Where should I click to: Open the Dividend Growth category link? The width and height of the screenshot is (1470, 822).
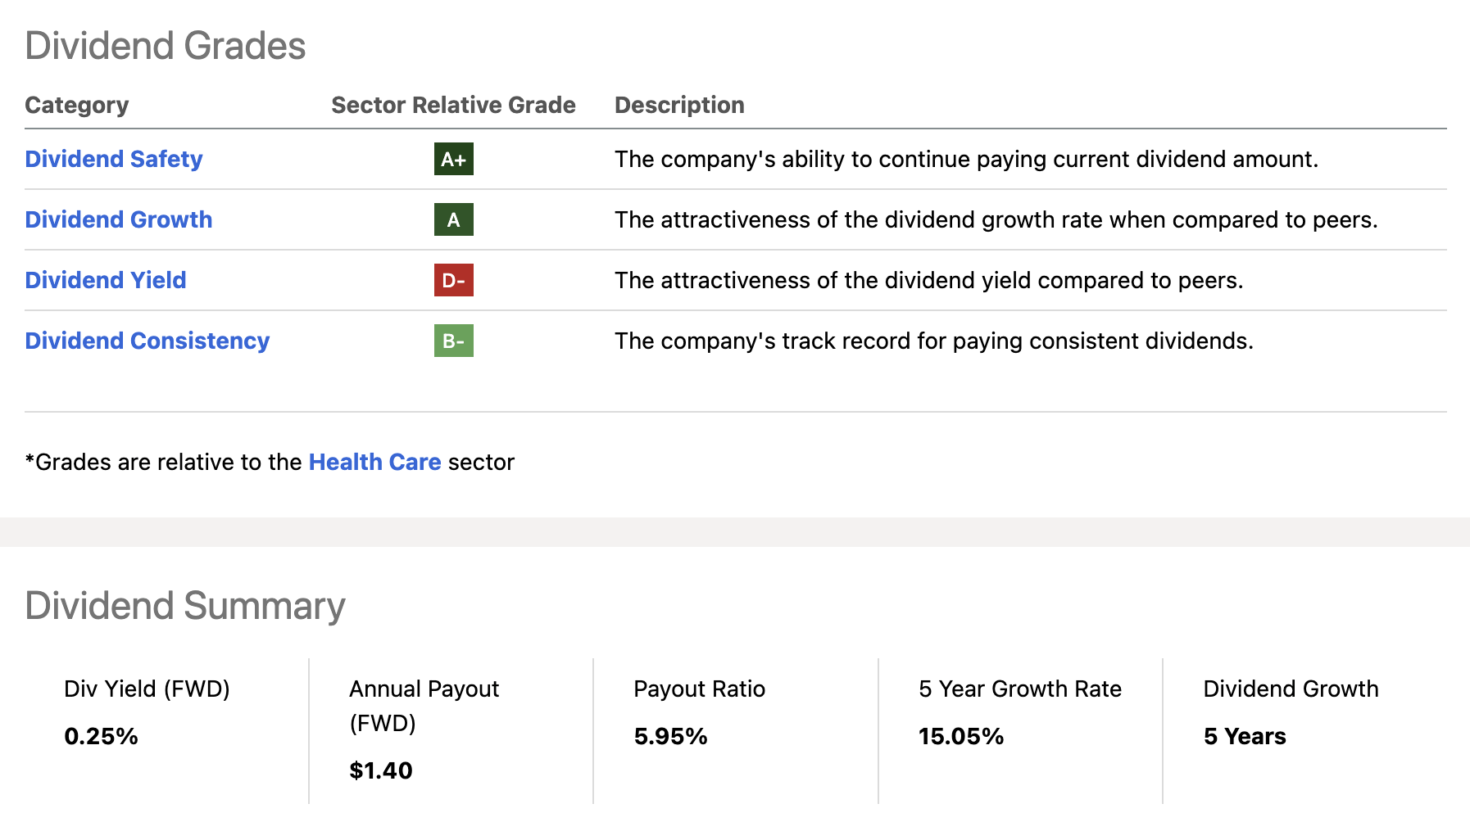click(118, 219)
